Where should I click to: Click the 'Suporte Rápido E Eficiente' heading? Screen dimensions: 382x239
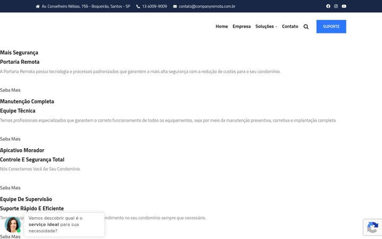pos(32,208)
